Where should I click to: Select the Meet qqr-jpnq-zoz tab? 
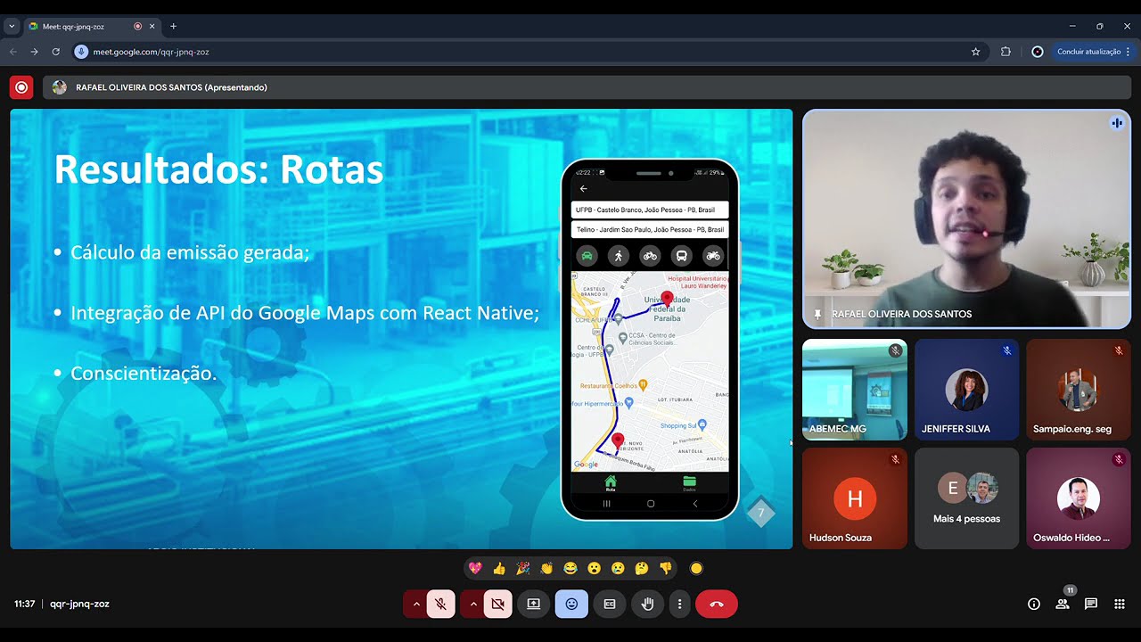click(91, 27)
